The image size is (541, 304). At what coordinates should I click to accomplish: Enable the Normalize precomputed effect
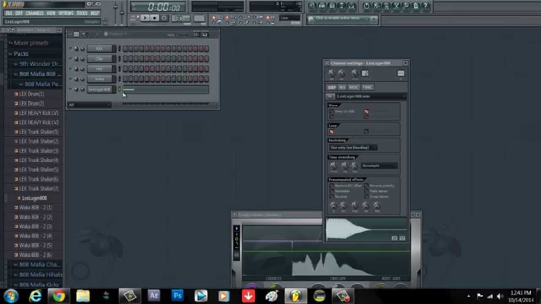pos(331,191)
